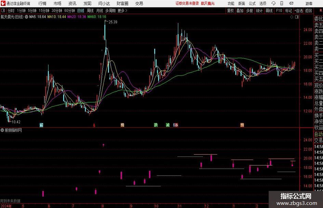Open the 财富圈 menu
Screen dimensions: 323x208
[x=122, y=3]
